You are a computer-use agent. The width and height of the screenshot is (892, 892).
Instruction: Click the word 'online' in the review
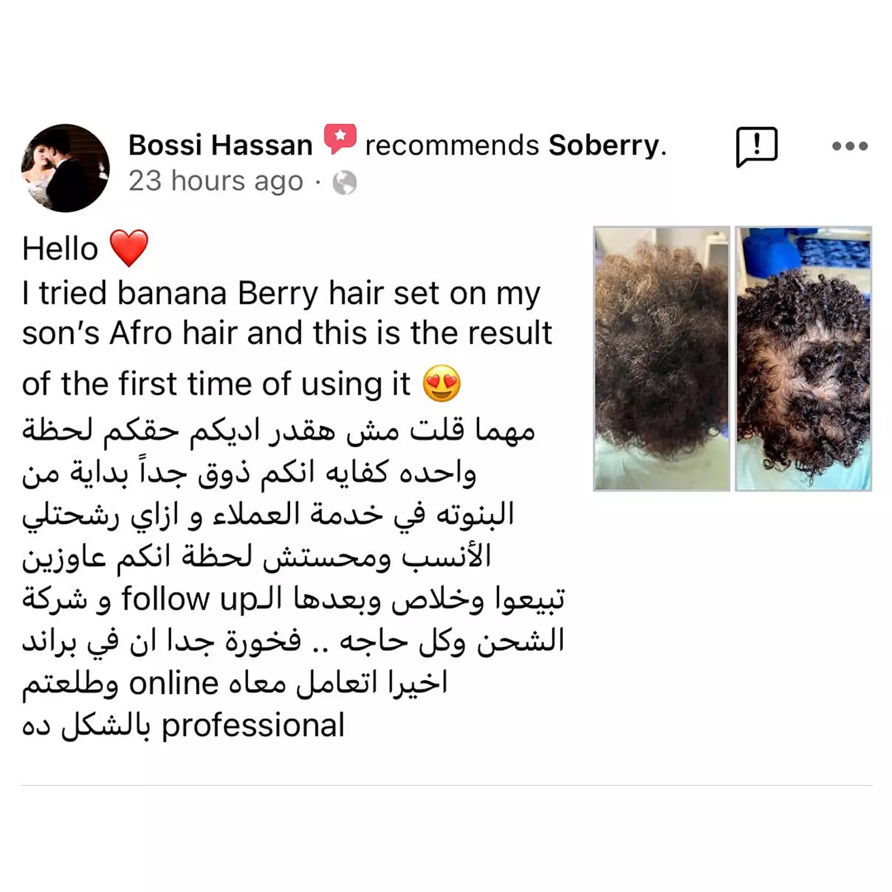[x=174, y=683]
